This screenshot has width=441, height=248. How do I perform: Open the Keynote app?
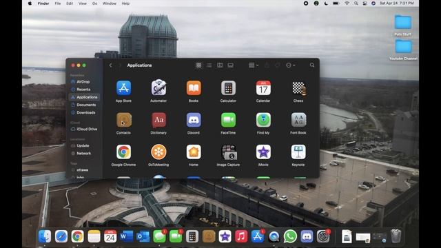(x=298, y=152)
